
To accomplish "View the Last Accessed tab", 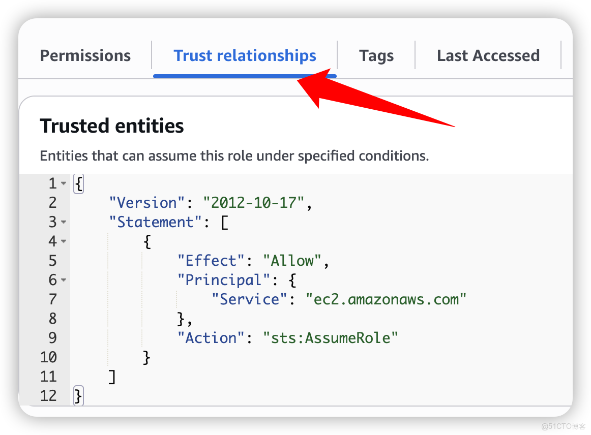I will [x=488, y=55].
